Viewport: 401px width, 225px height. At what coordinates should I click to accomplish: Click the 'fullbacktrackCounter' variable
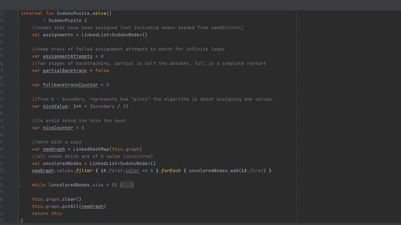pos(70,85)
